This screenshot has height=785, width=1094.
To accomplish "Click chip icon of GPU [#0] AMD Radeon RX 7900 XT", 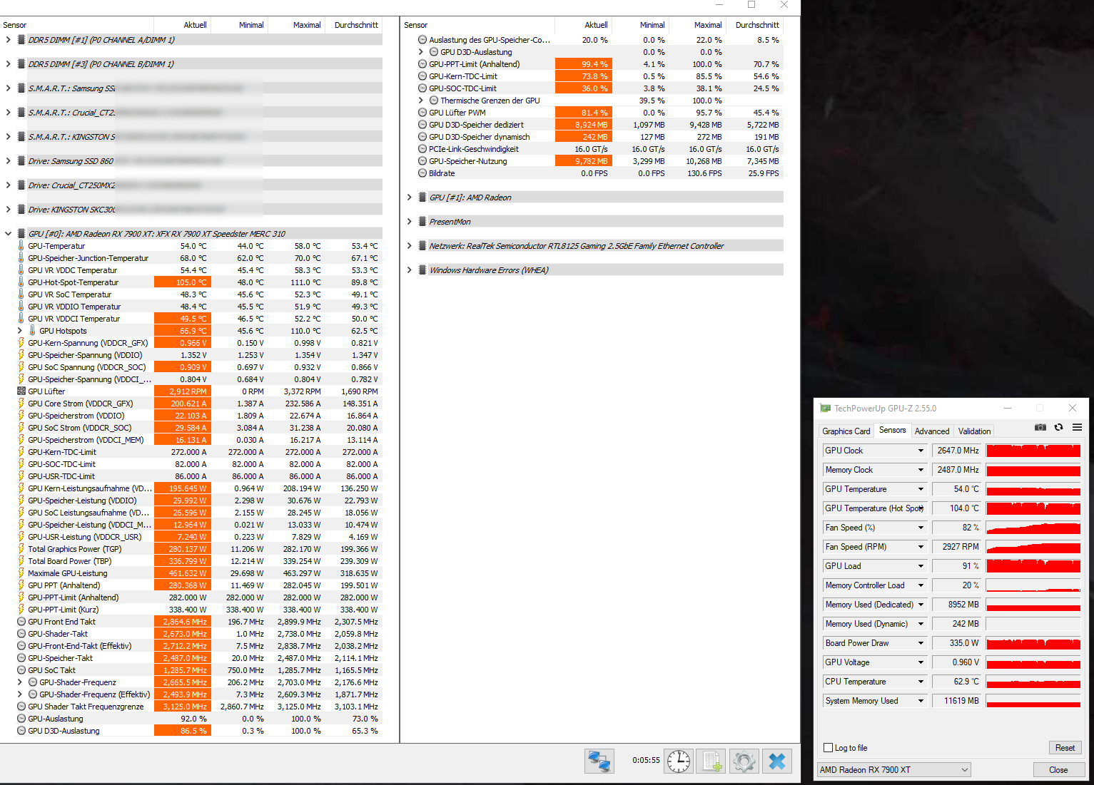I will 21,234.
